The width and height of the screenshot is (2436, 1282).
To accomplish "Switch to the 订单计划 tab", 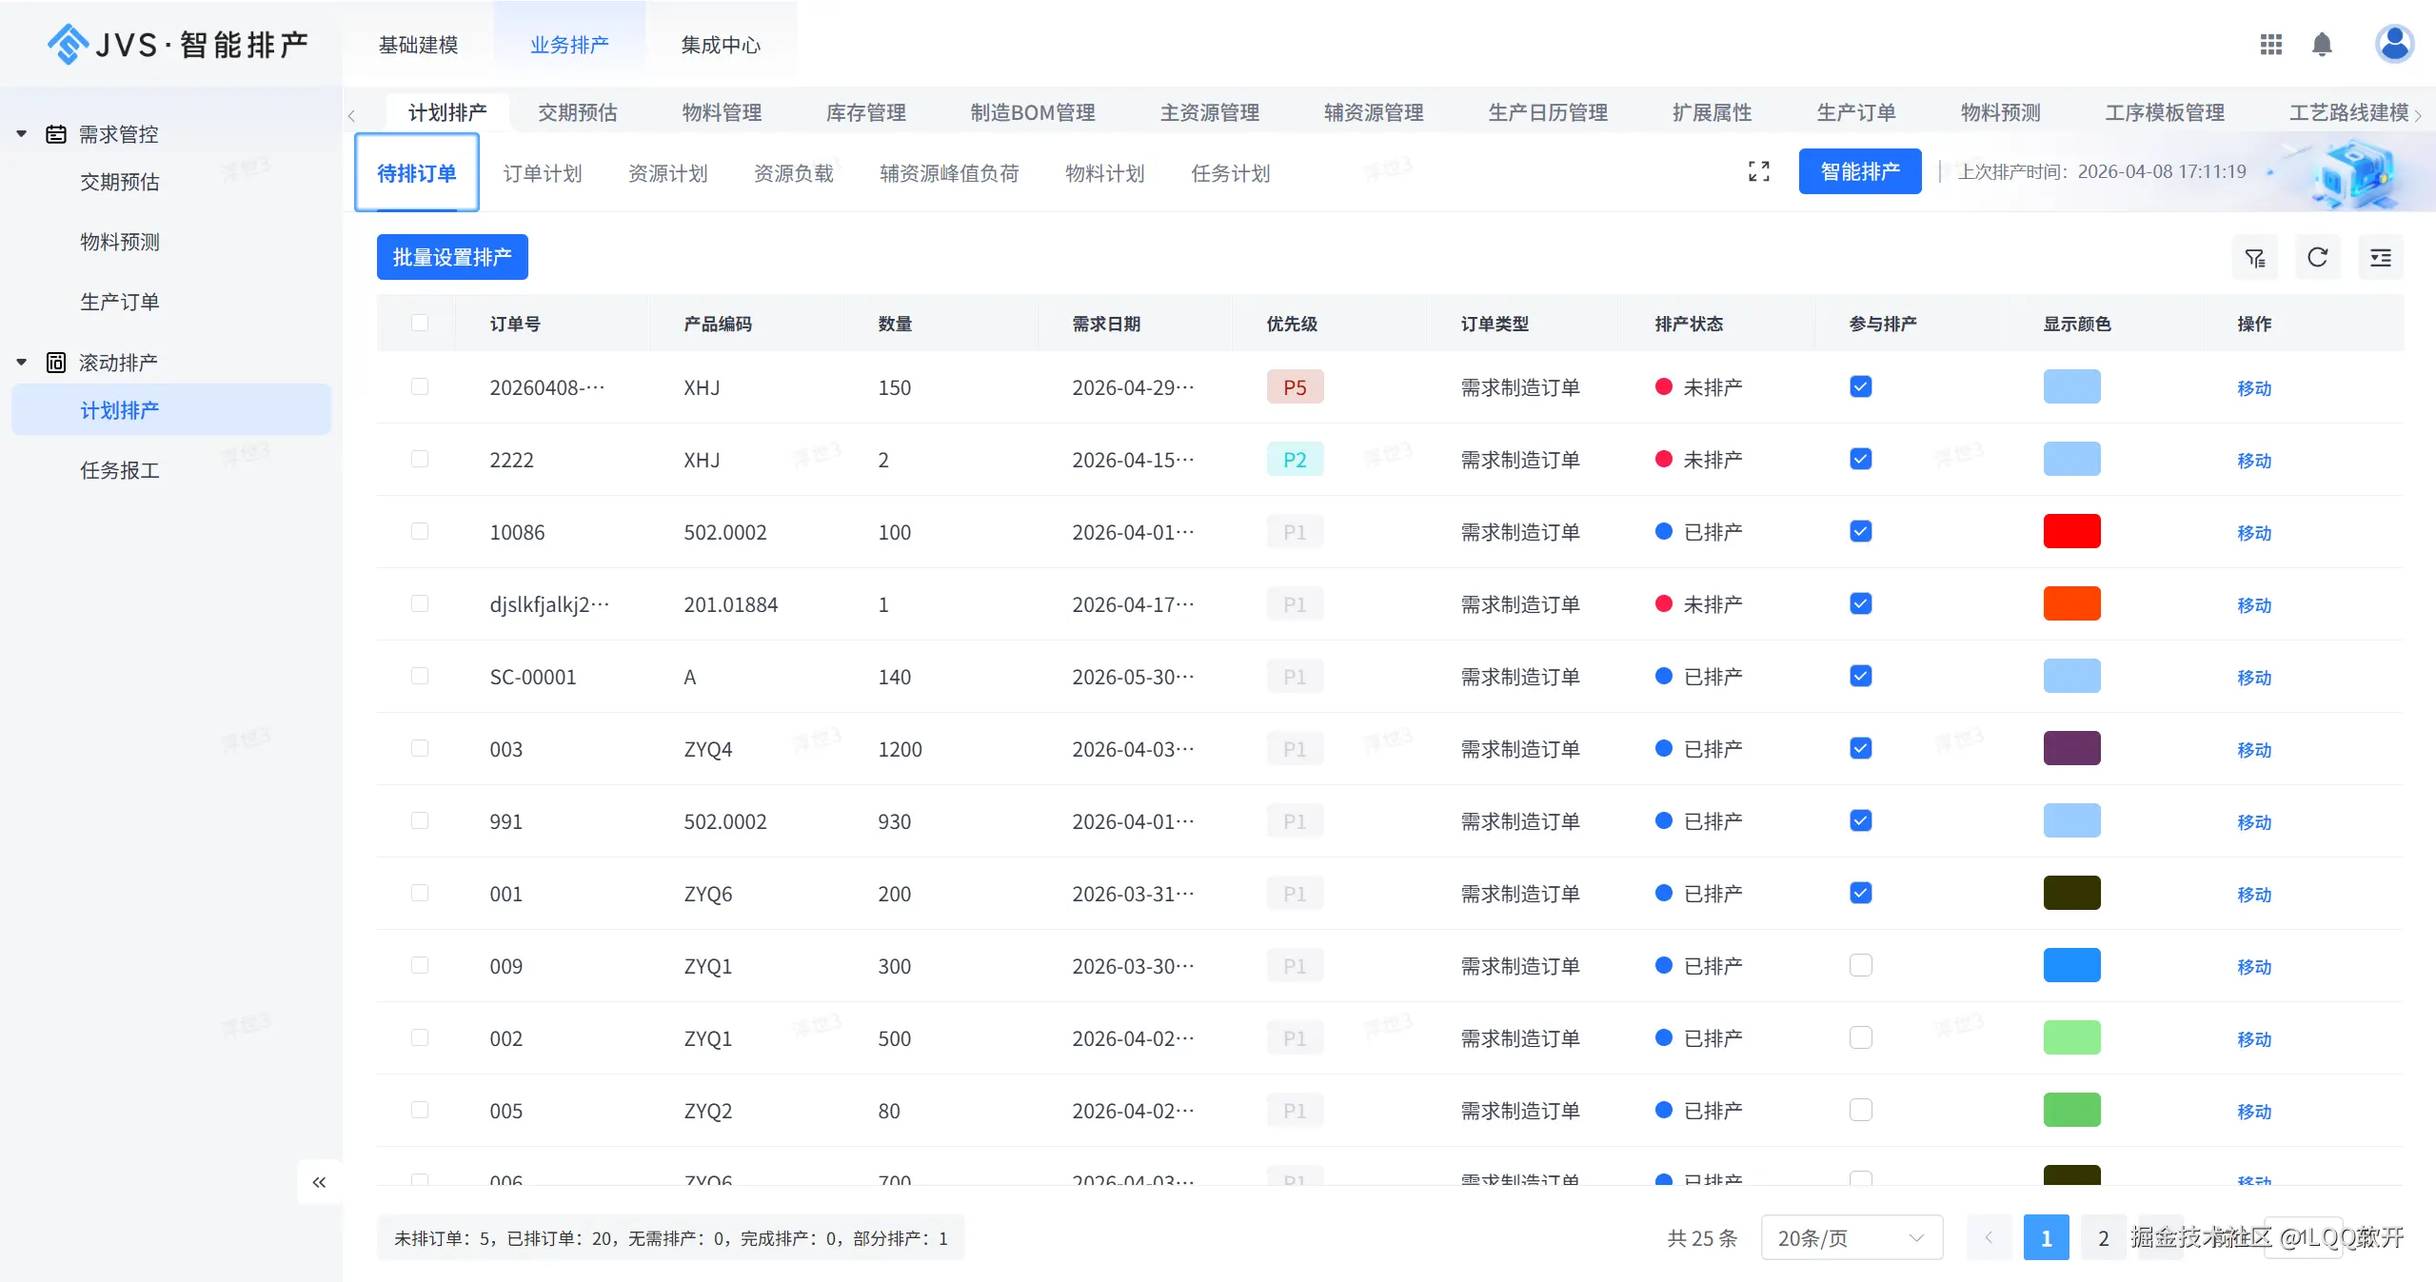I will (x=542, y=173).
